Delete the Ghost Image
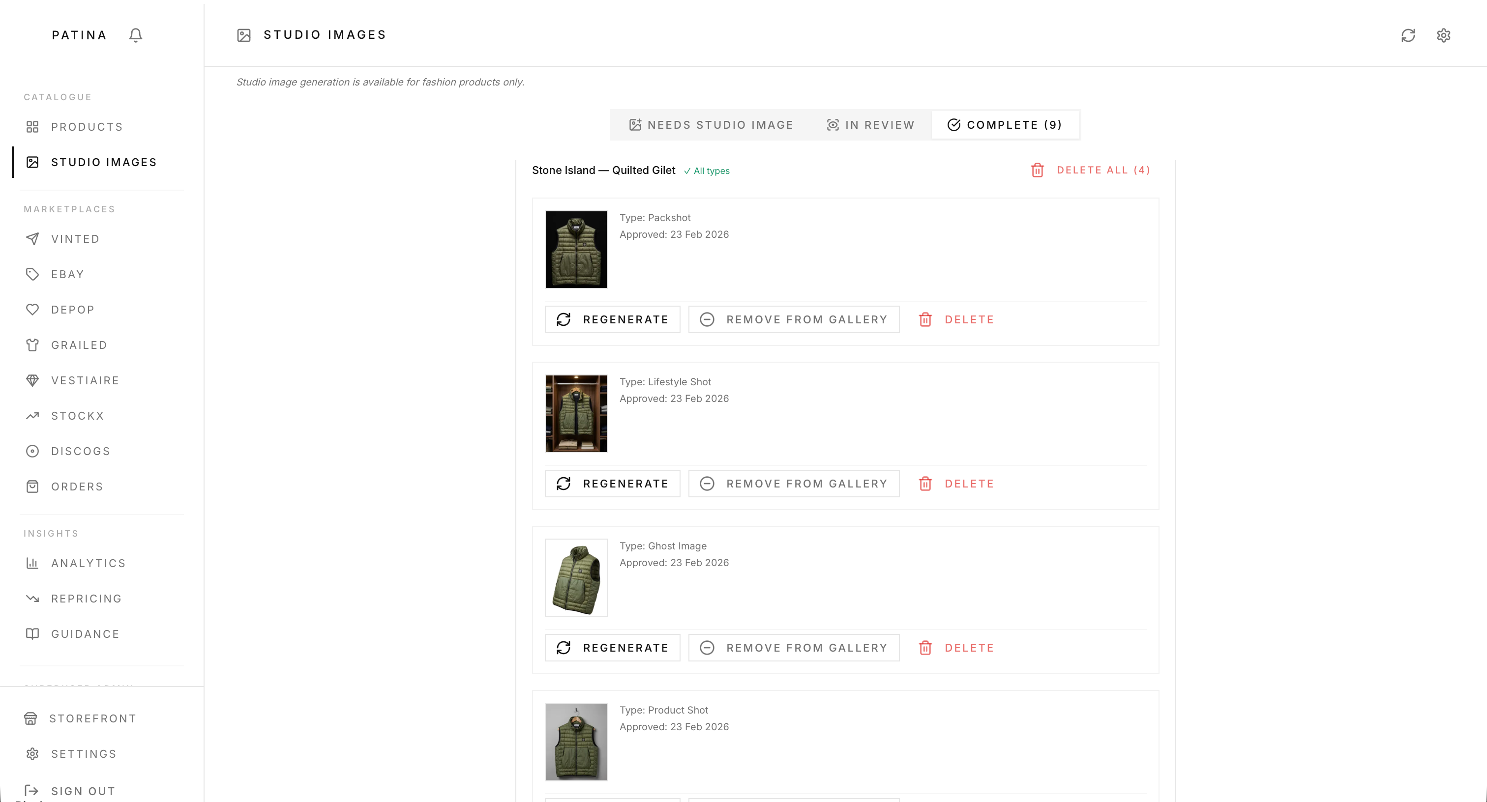This screenshot has height=802, width=1487. pos(956,648)
